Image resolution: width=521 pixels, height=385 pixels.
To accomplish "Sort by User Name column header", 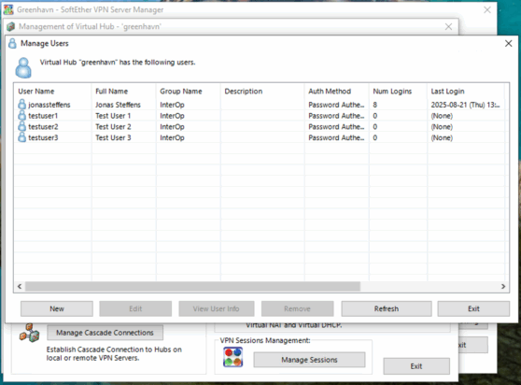I will (x=52, y=91).
